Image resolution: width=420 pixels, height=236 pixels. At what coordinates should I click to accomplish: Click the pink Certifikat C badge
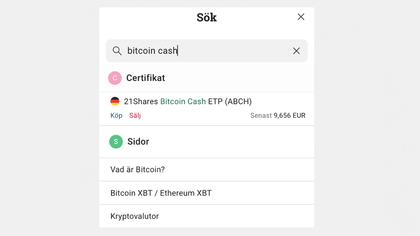pyautogui.click(x=115, y=78)
